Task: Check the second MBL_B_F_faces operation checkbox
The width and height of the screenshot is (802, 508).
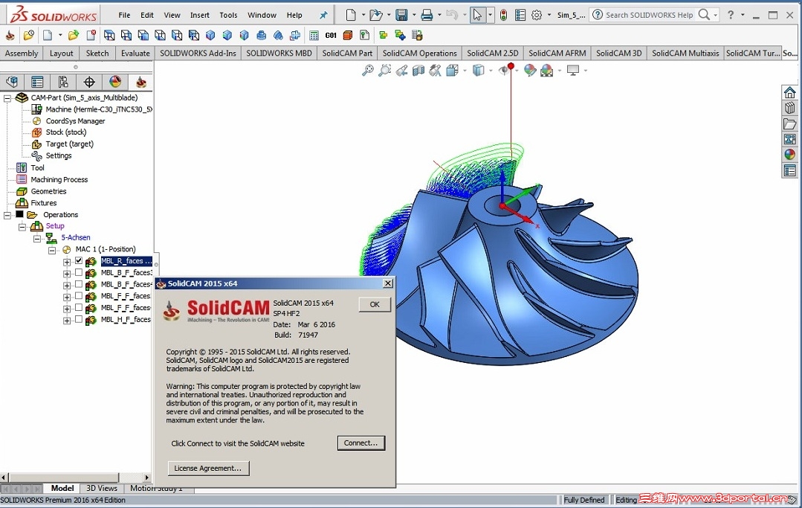Action: [x=79, y=284]
